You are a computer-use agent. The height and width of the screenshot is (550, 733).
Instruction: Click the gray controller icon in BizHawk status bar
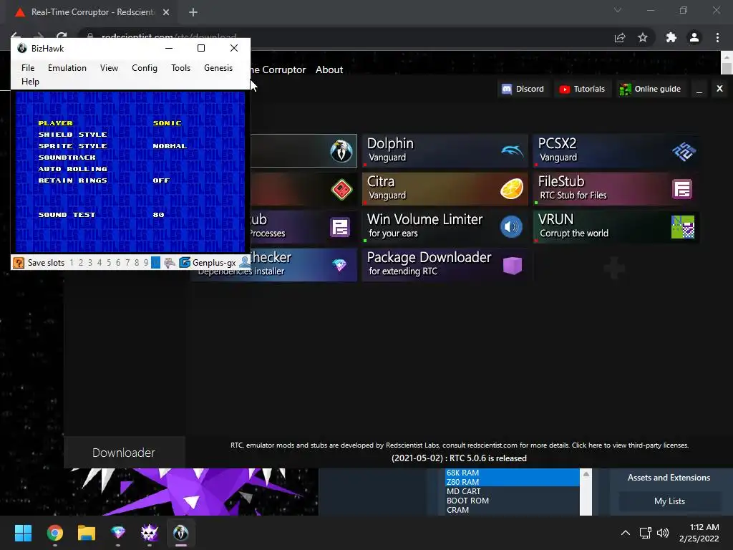coord(169,263)
